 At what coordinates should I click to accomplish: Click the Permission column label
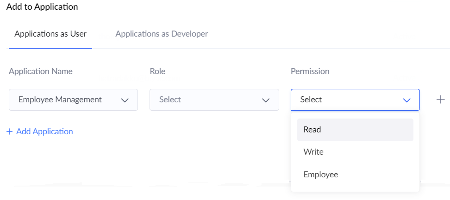tap(310, 71)
